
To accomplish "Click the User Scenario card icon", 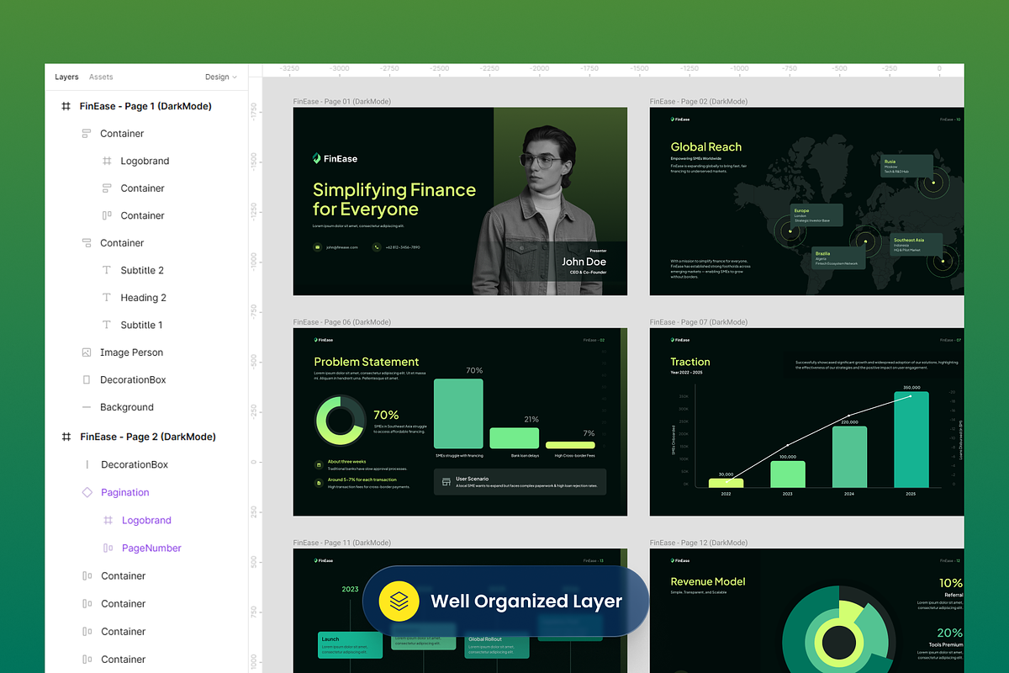I will tap(446, 482).
